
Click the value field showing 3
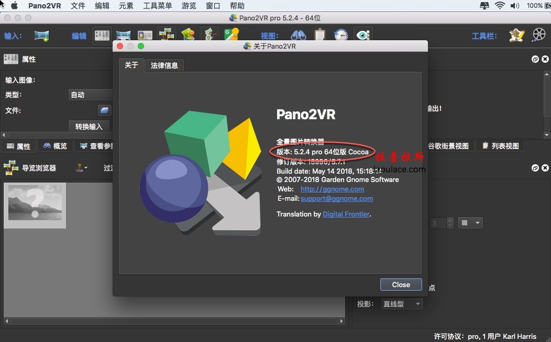[438, 223]
